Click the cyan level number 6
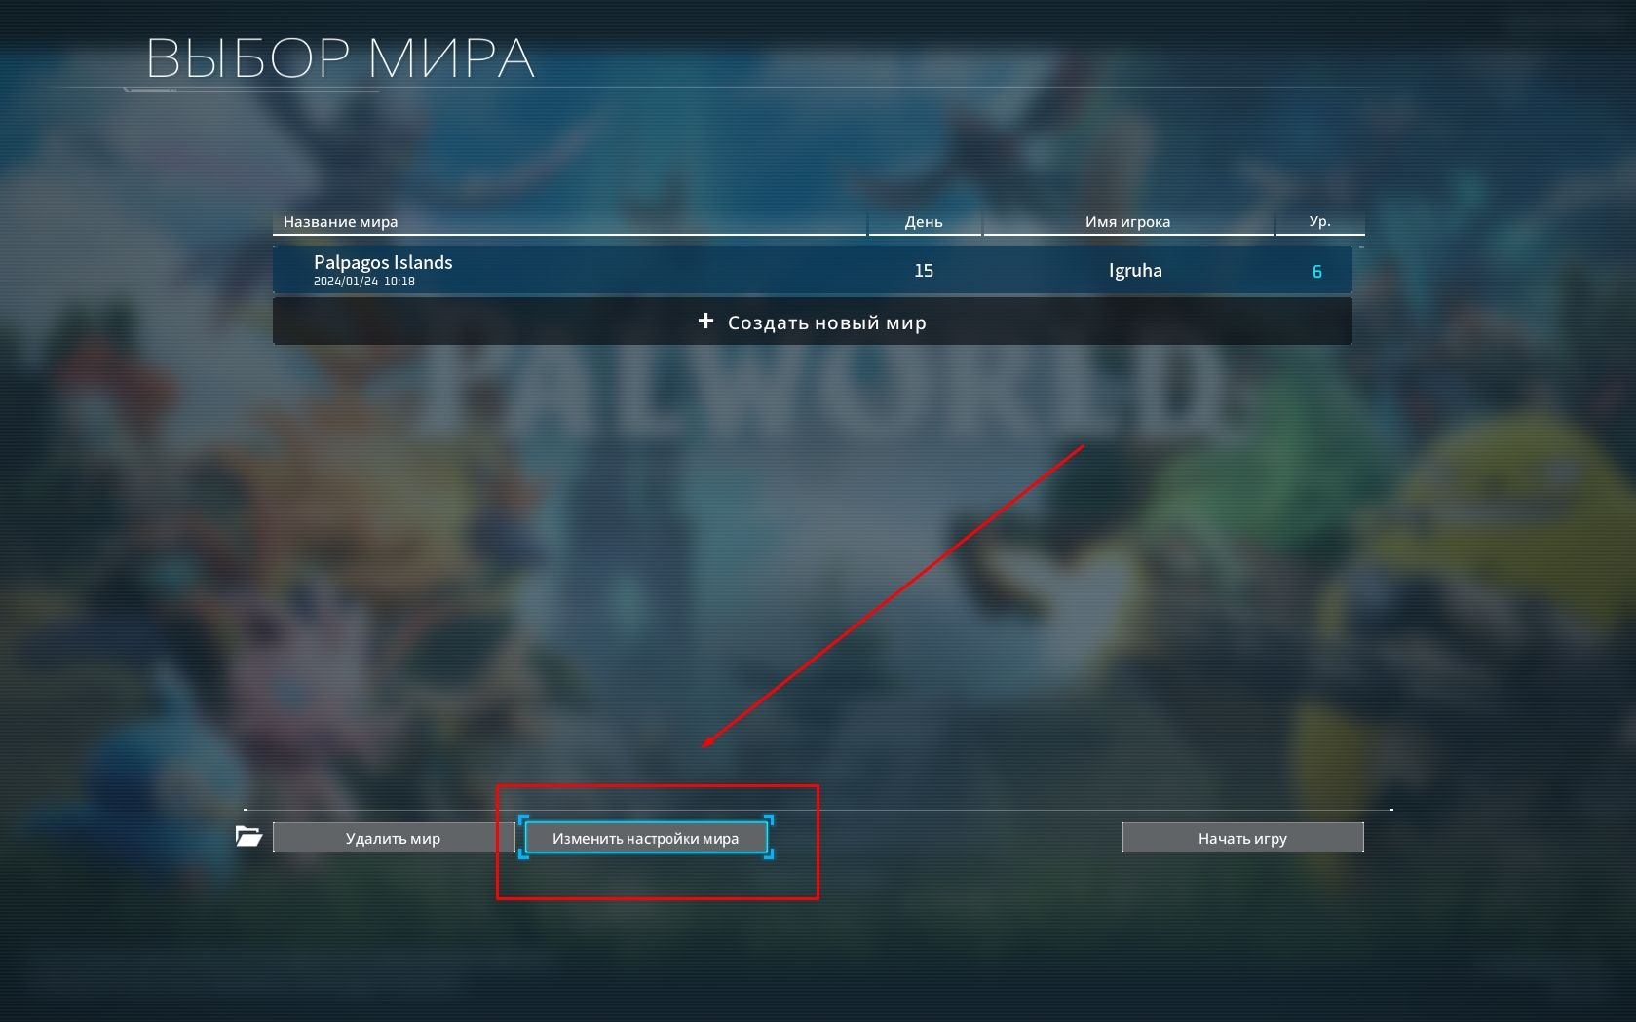 [x=1317, y=272]
